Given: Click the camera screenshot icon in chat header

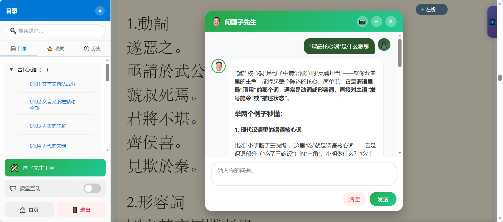Looking at the screenshot, I should [362, 22].
